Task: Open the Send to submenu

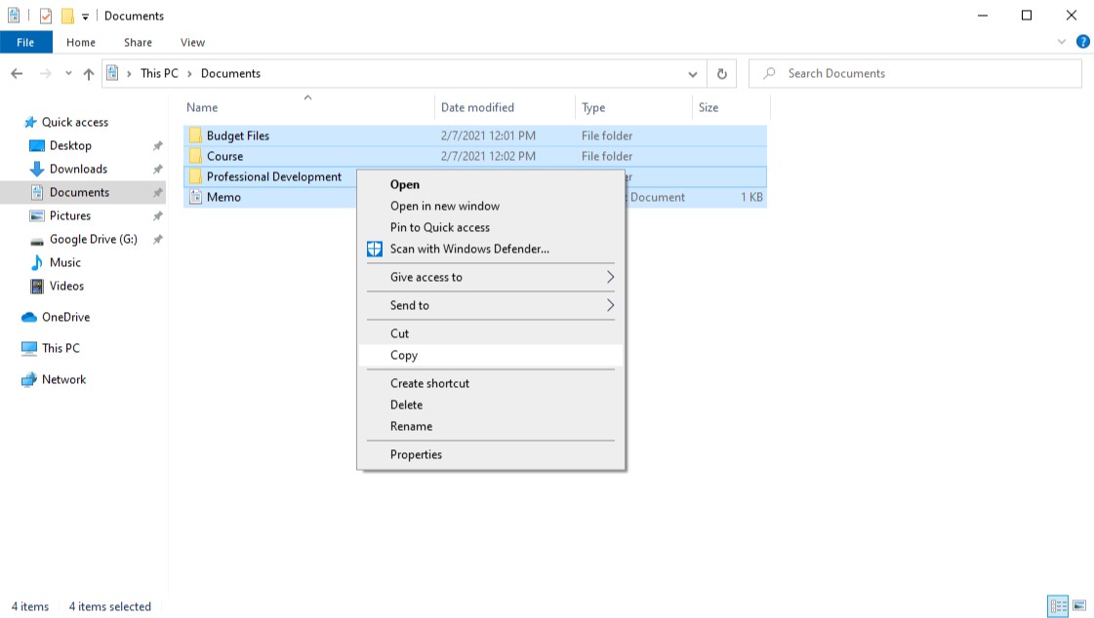Action: pos(410,305)
